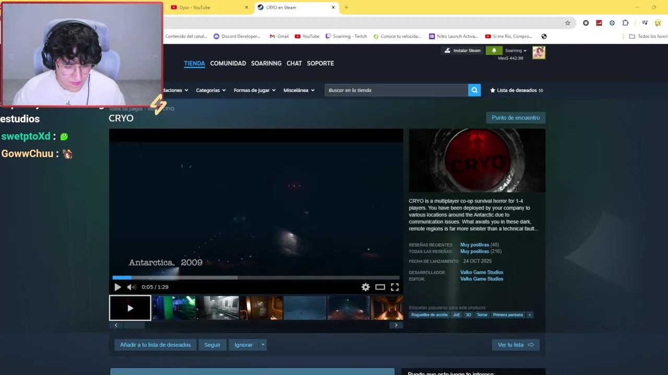Open trailer video settings gear
668x375 pixels.
point(365,287)
